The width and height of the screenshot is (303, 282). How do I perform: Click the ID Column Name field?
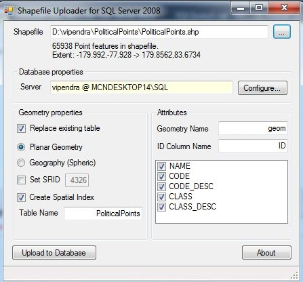[253, 146]
